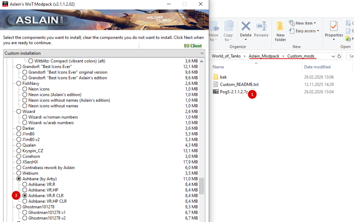
Task: Select Wizard: w/roman numbers radio button
Action: pyautogui.click(x=25, y=117)
